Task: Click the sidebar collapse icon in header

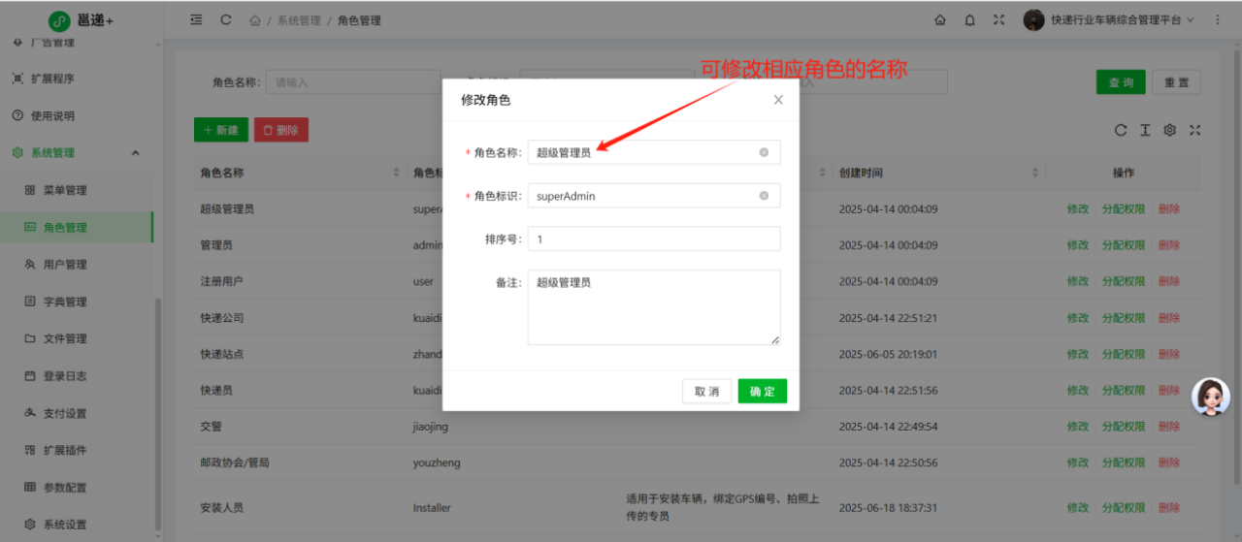Action: click(196, 19)
